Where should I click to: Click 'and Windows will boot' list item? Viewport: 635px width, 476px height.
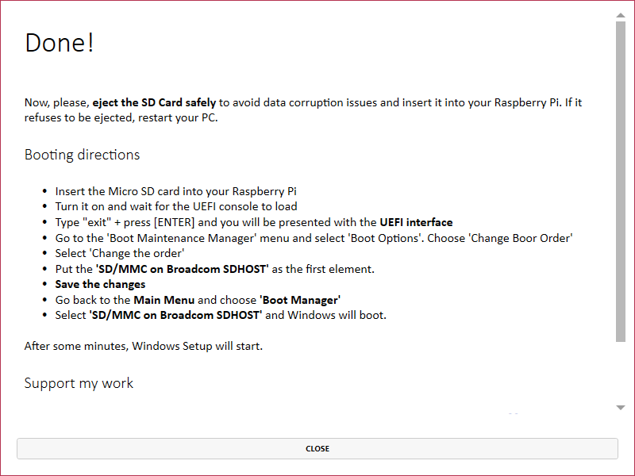click(x=221, y=315)
